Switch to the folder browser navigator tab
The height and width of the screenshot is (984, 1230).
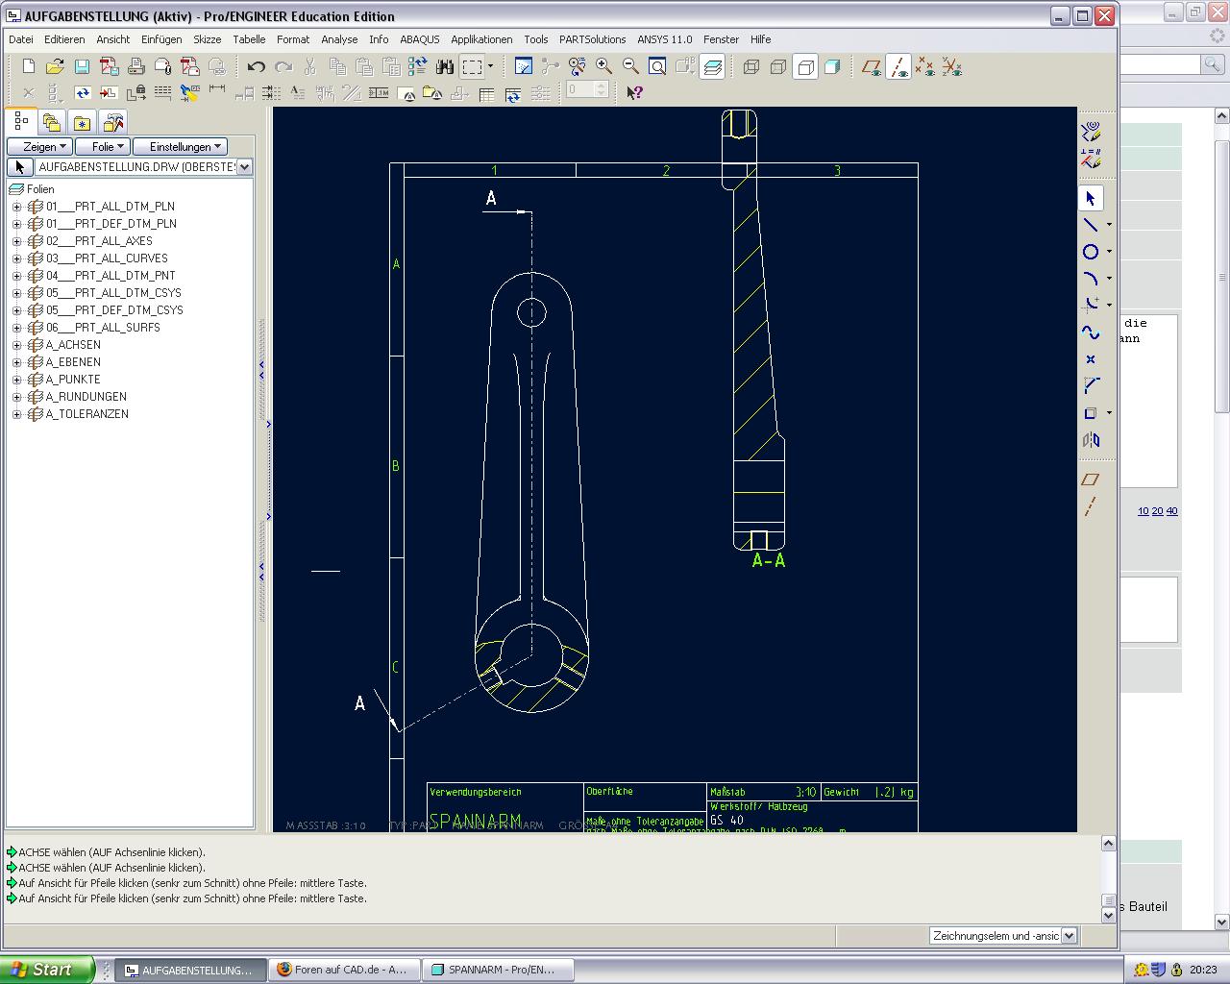click(52, 123)
